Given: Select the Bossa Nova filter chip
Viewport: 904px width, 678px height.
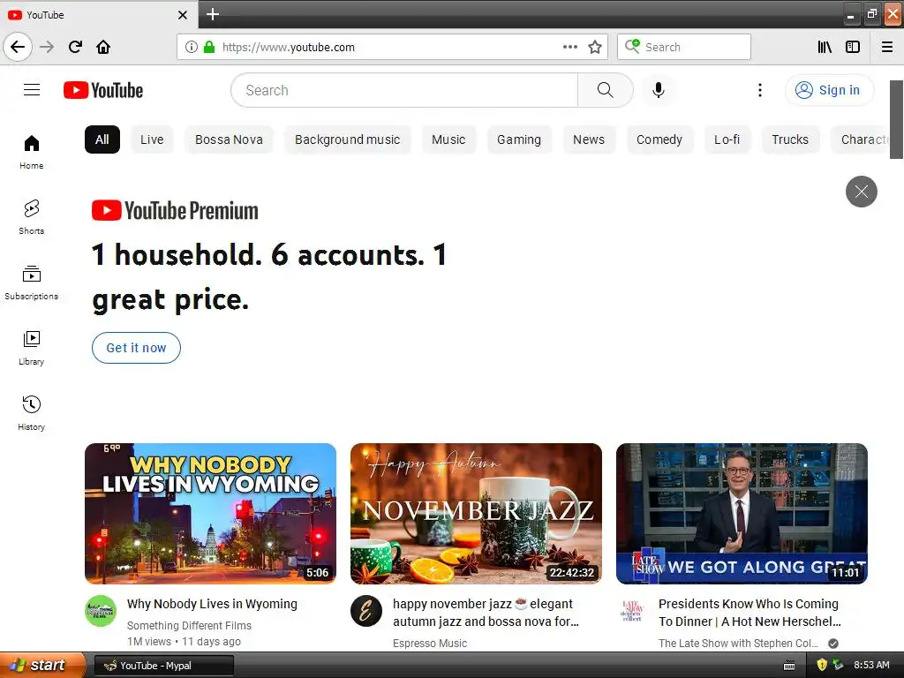Looking at the screenshot, I should (x=229, y=139).
